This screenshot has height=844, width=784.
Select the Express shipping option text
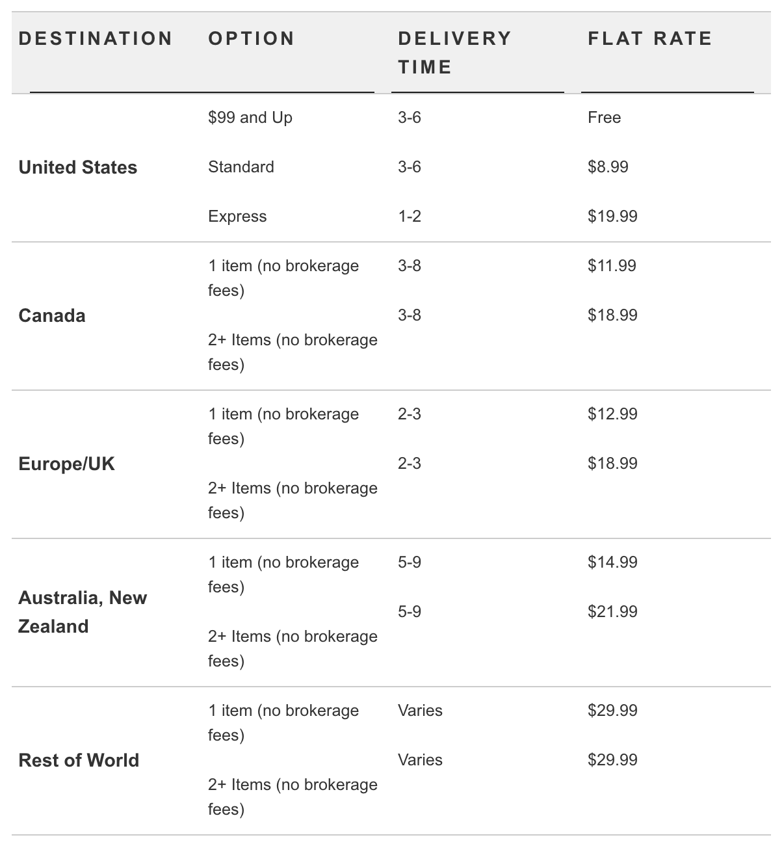(x=237, y=217)
